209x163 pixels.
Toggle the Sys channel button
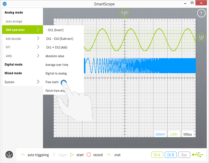184,155
